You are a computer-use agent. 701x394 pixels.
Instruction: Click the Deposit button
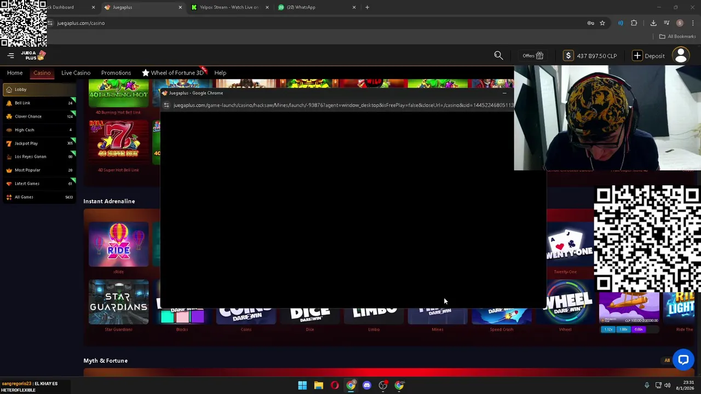tap(648, 56)
